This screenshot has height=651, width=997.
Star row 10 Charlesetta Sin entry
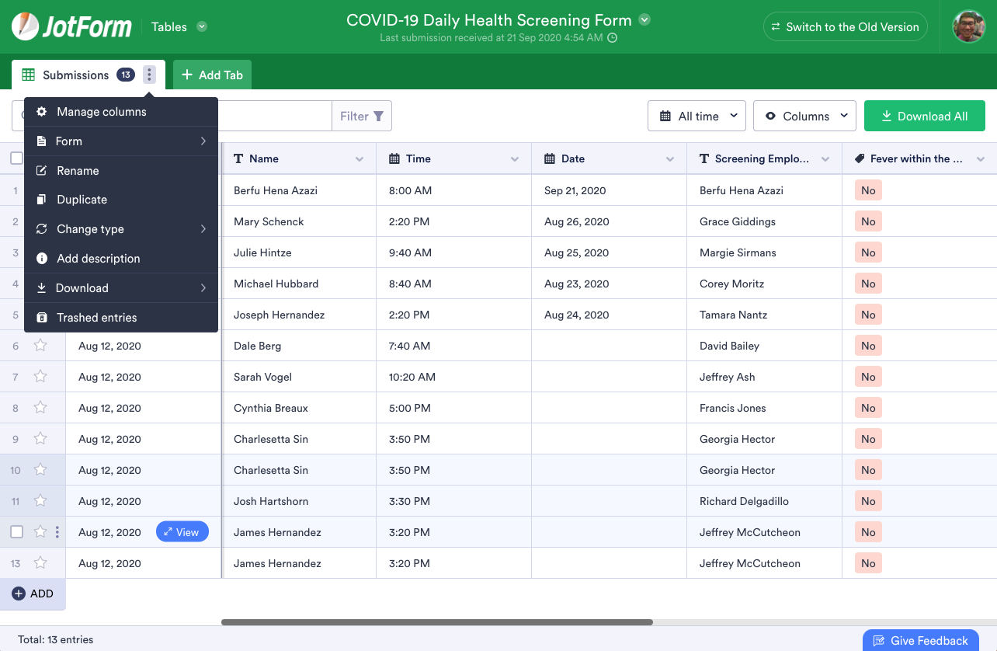(40, 470)
